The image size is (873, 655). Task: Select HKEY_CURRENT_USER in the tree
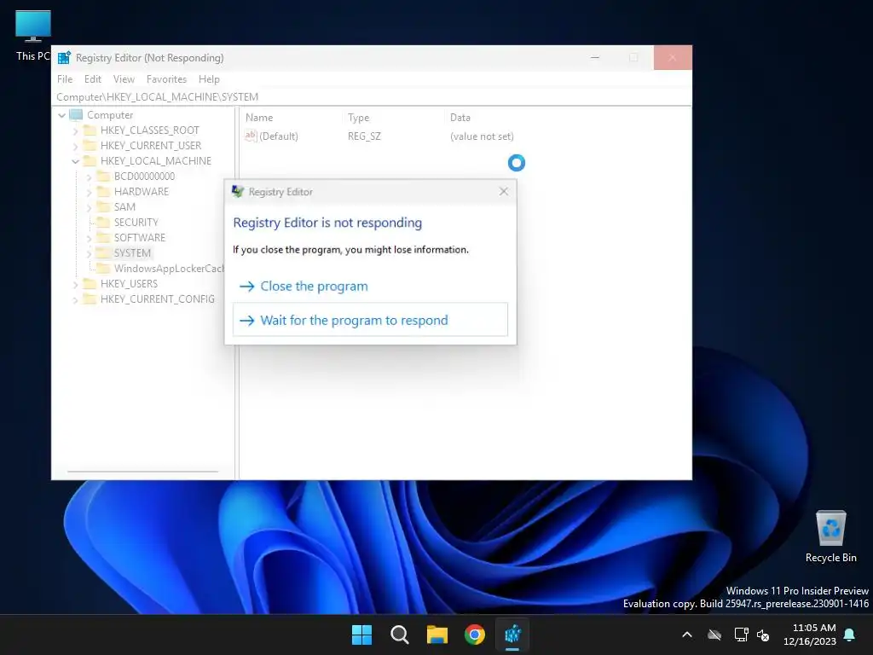point(150,145)
